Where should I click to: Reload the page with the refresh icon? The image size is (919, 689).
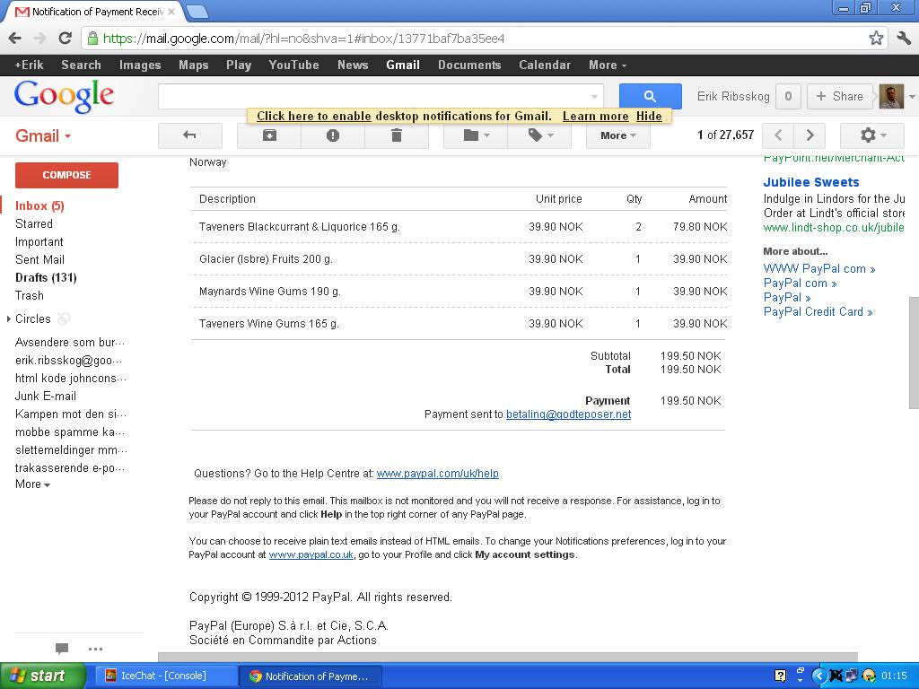(65, 39)
